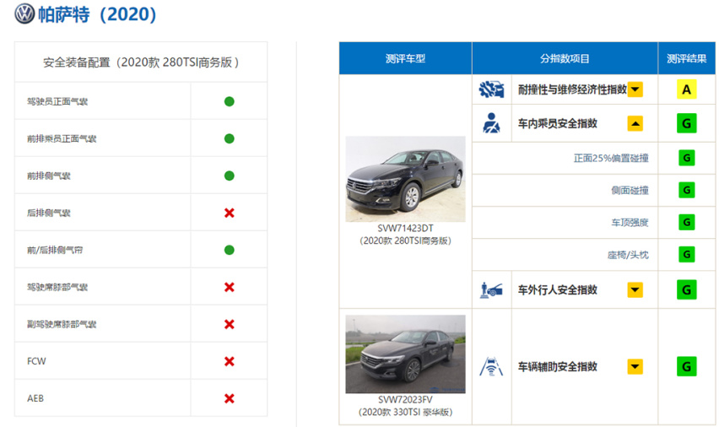The width and height of the screenshot is (719, 427).
Task: Click the 车辆辅助安全指数 lane-assist car icon
Action: (x=491, y=366)
